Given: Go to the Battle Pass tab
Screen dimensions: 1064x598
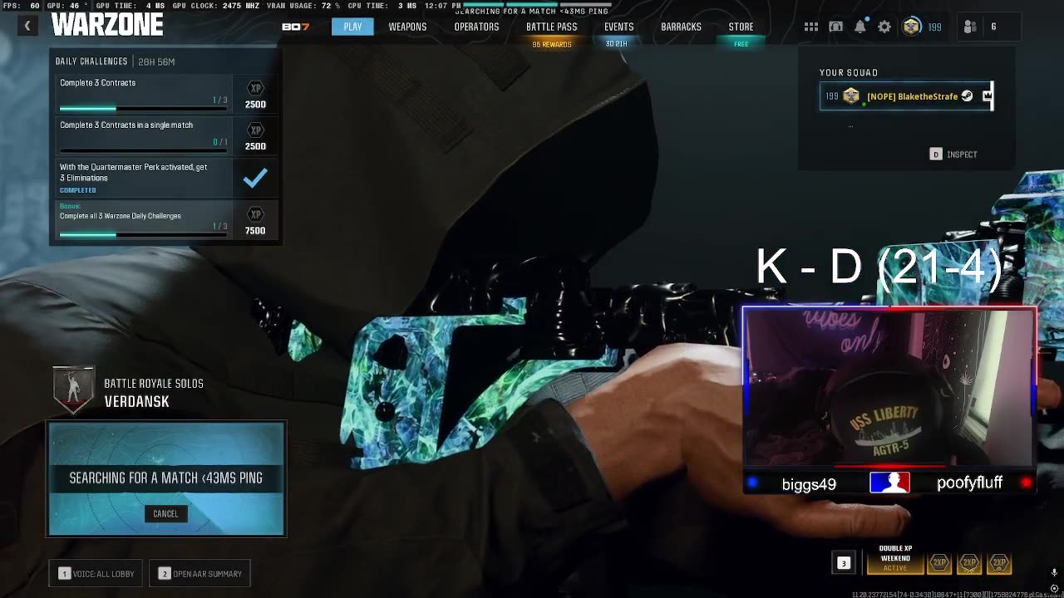Looking at the screenshot, I should [x=551, y=27].
